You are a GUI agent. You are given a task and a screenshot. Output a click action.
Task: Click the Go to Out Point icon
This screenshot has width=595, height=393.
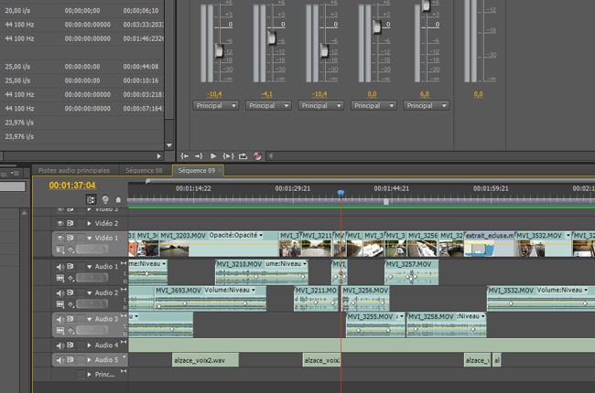click(x=199, y=155)
